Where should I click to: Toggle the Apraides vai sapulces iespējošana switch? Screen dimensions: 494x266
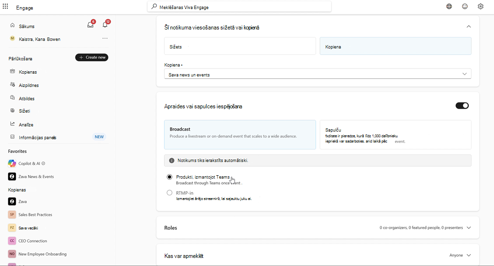point(462,105)
